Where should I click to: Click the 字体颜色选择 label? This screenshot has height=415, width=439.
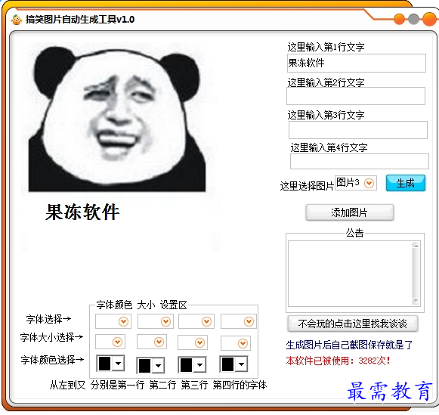pos(52,360)
